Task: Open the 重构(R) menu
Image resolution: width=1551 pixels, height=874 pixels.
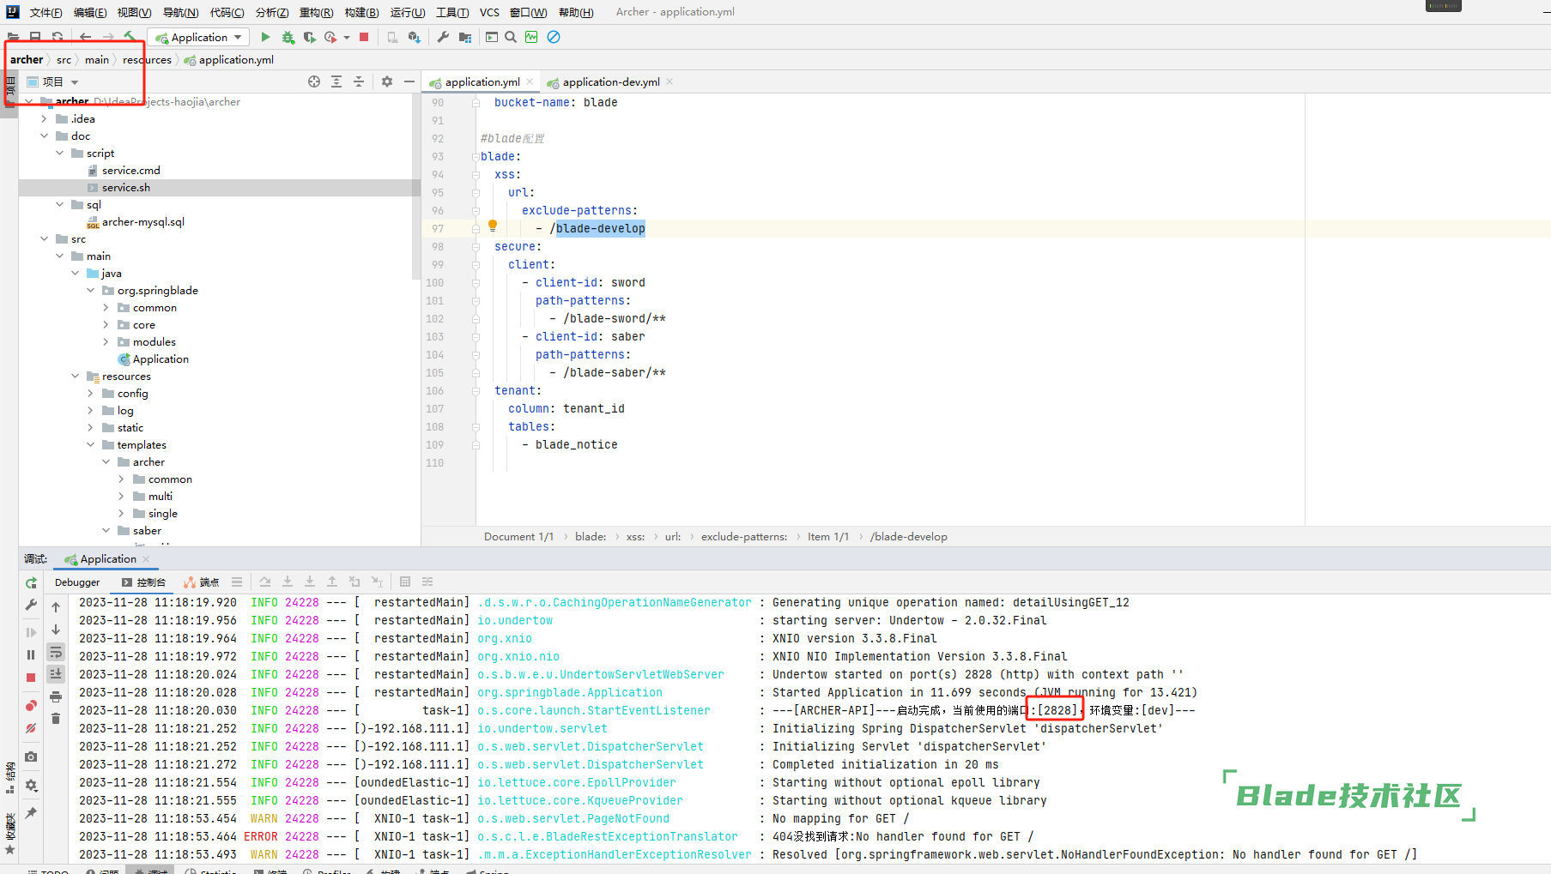Action: click(316, 12)
